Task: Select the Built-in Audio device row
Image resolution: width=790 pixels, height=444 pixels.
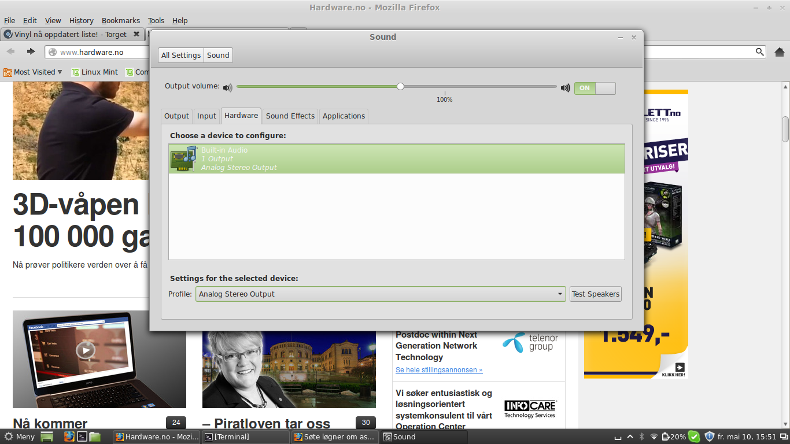Action: (397, 158)
